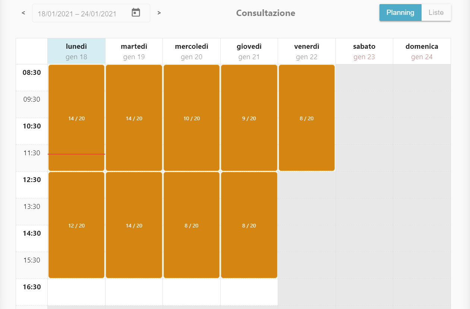Click the 14:30 time label
The width and height of the screenshot is (470, 309).
point(32,233)
